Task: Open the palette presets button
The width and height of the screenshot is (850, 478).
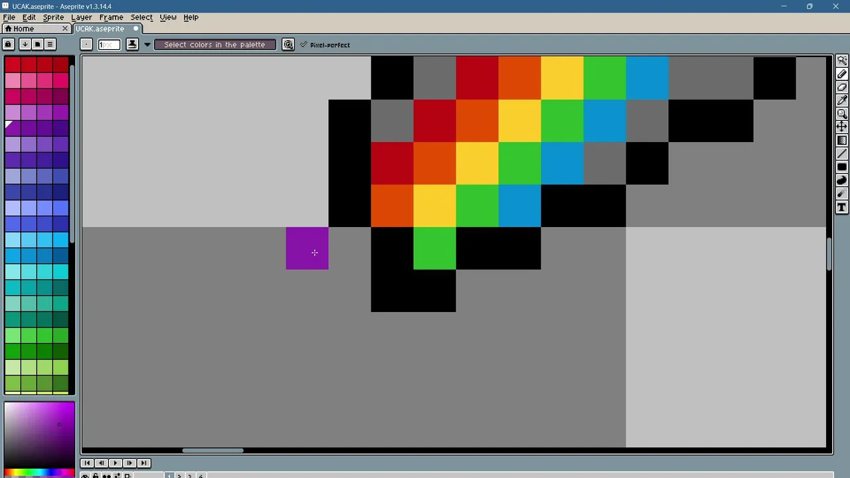Action: coord(37,44)
